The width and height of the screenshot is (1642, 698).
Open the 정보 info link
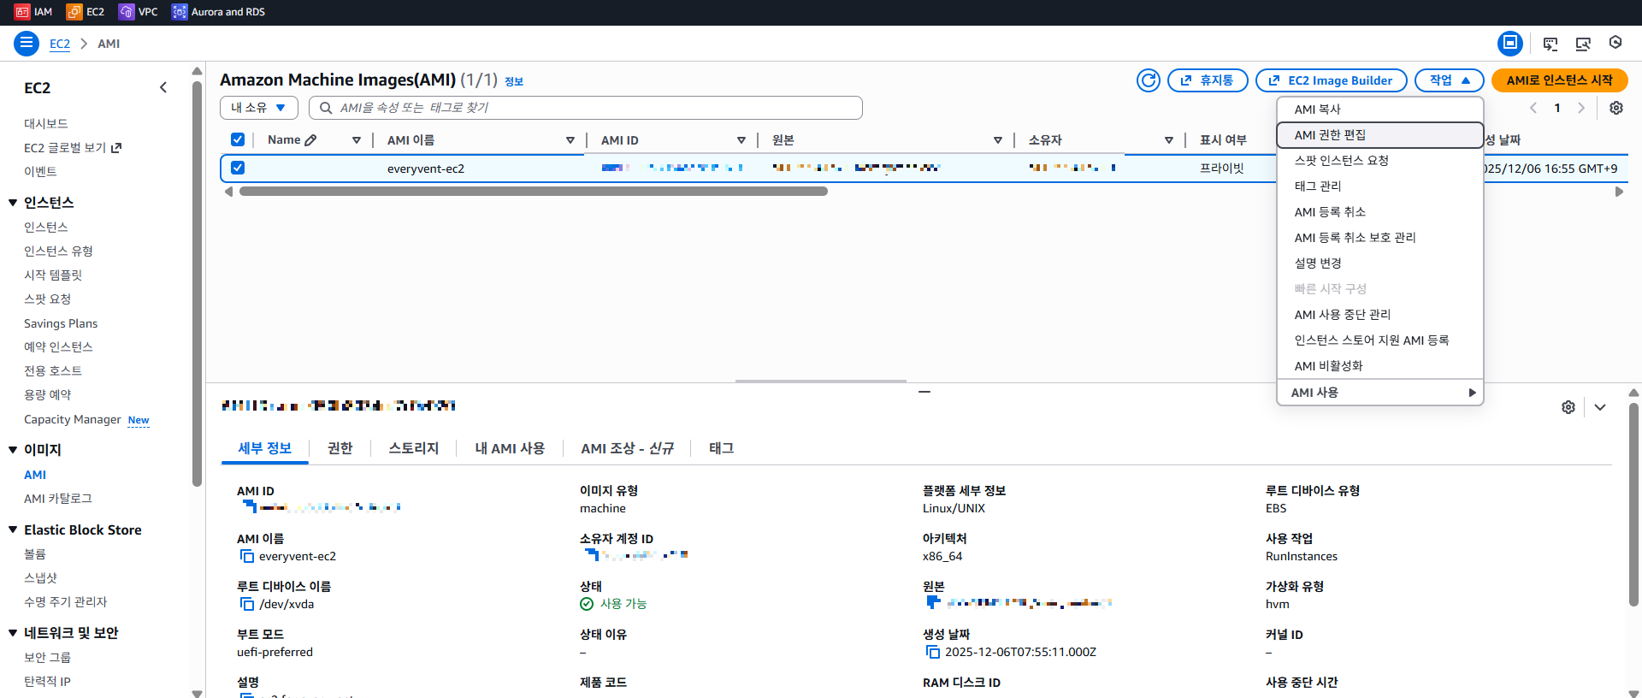point(514,81)
